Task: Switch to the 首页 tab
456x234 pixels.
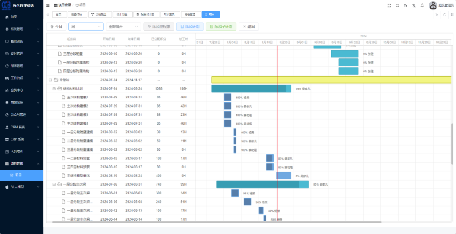Action: point(59,14)
